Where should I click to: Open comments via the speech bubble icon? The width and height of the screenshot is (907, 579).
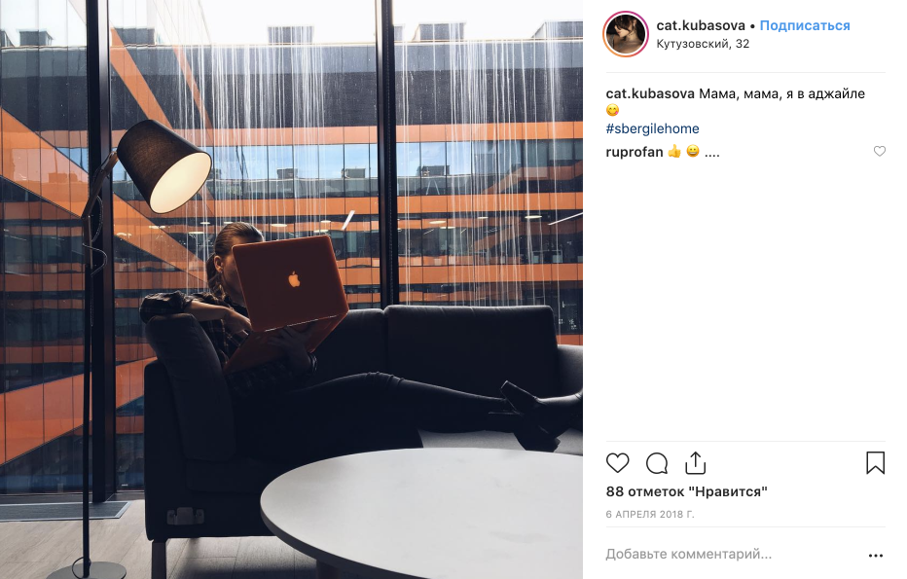point(657,463)
